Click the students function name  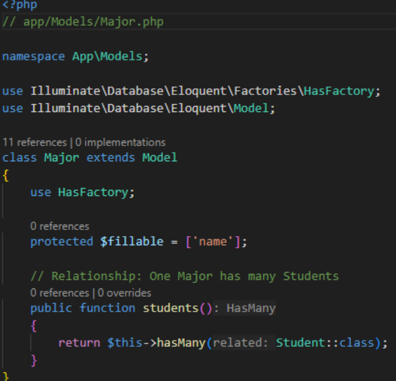tap(170, 308)
